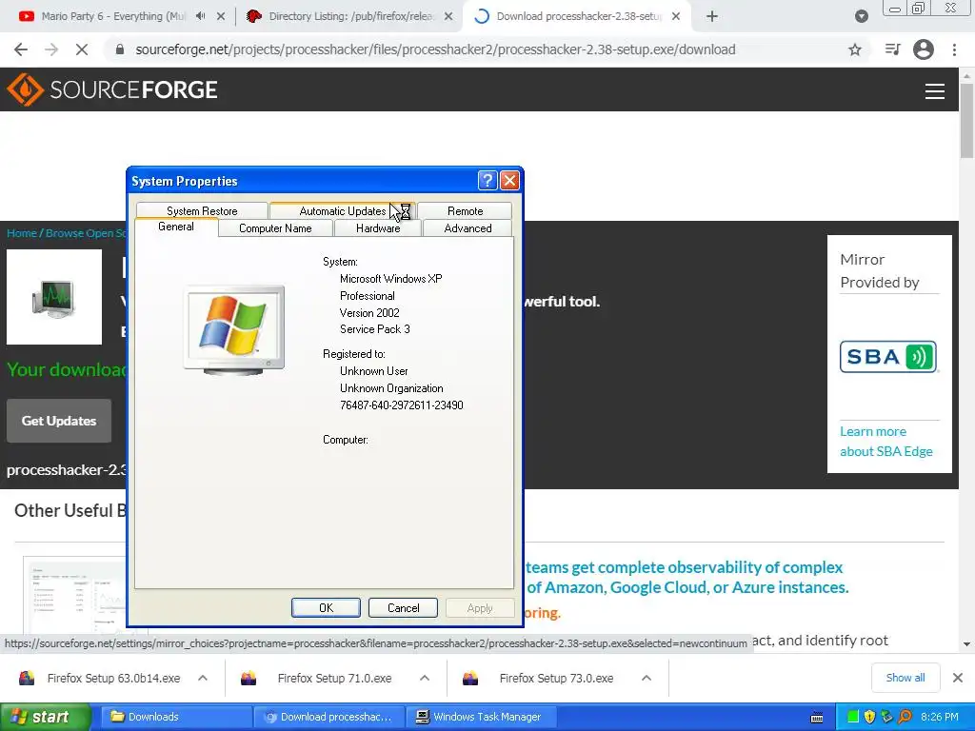Viewport: 975px width, 731px height.
Task: Open a new browser tab
Action: pos(712,17)
